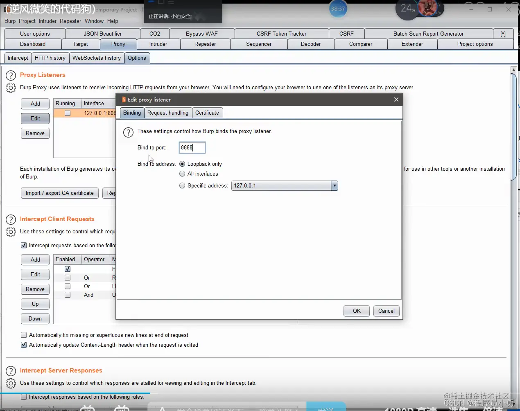Image resolution: width=520 pixels, height=411 pixels.
Task: Open the Repeater menu
Action: coord(70,21)
